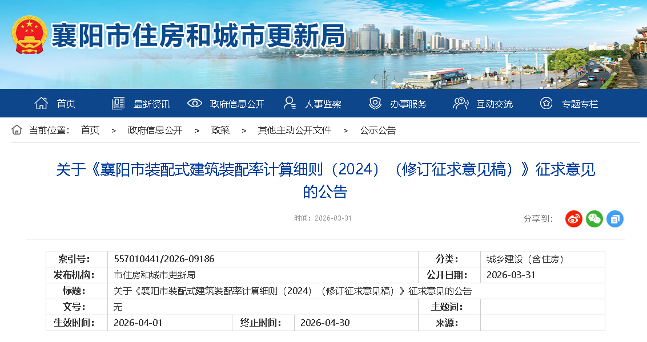This screenshot has width=647, height=342.
Task: Click the 人事监察 person icon
Action: coord(291,103)
